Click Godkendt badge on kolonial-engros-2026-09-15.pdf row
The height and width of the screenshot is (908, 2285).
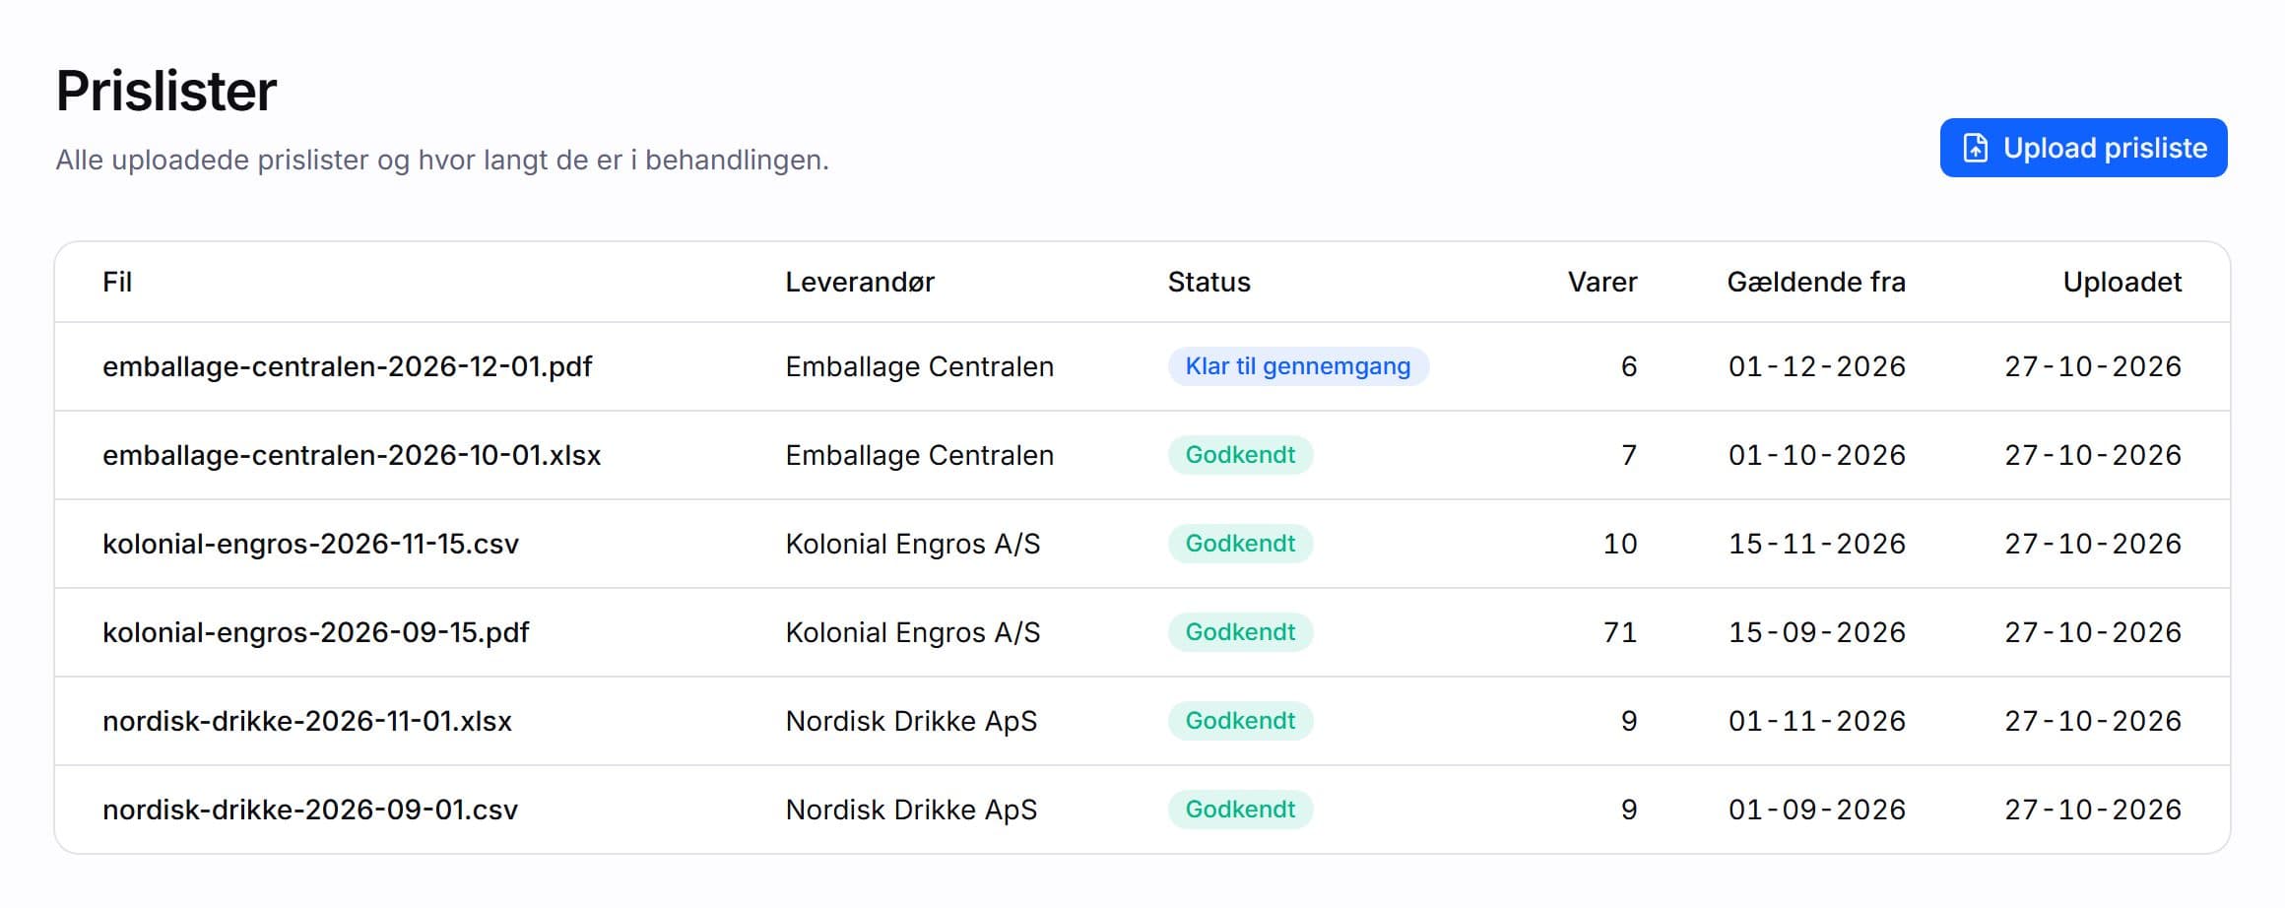tap(1240, 632)
